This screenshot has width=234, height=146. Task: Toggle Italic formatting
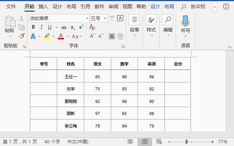(x=42, y=27)
